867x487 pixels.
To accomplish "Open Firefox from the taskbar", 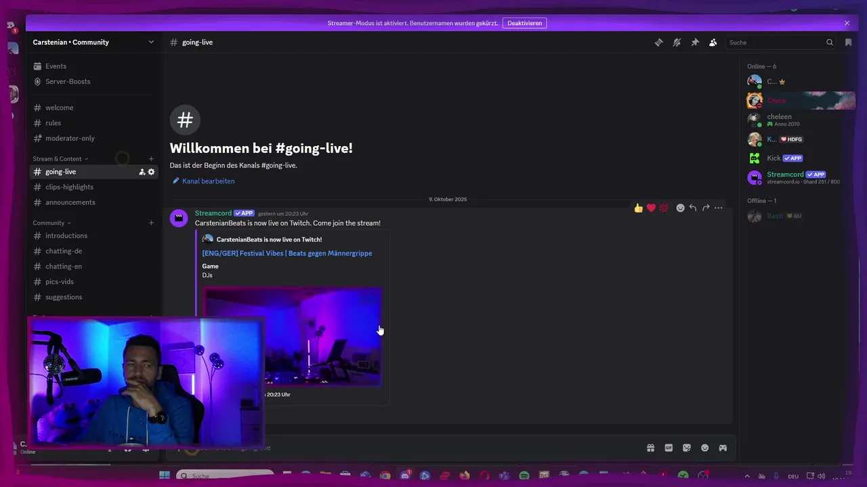I will click(x=465, y=476).
